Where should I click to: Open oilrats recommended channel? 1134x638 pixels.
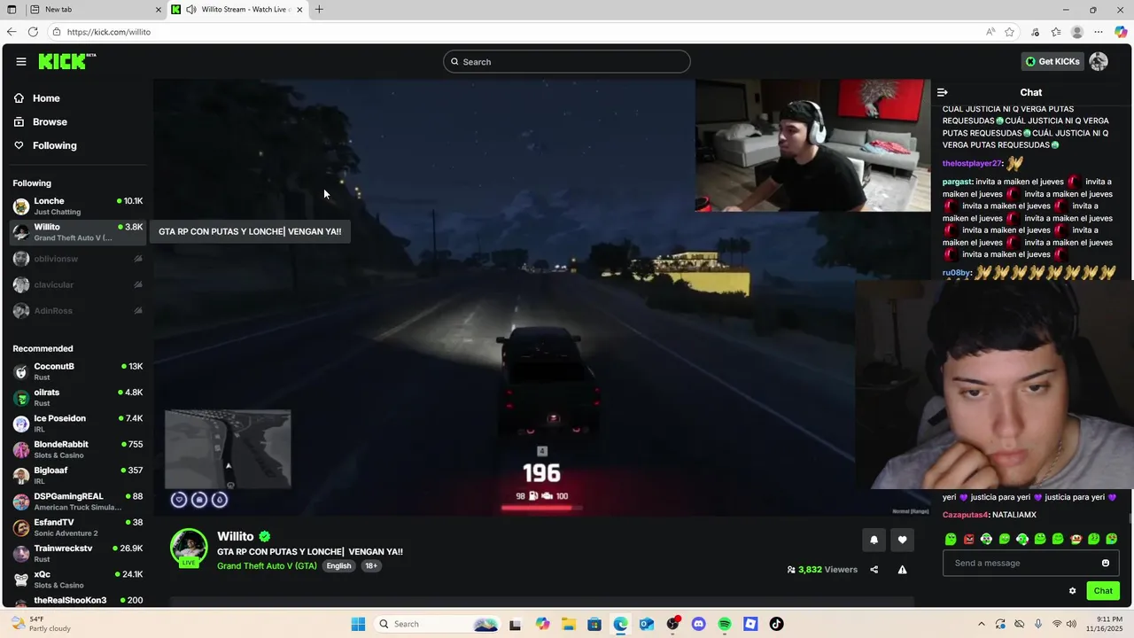point(78,398)
